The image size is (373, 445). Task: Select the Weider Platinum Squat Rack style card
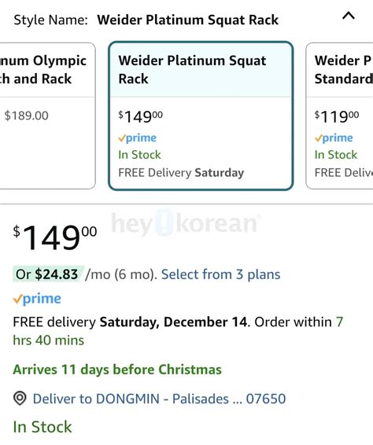201,116
